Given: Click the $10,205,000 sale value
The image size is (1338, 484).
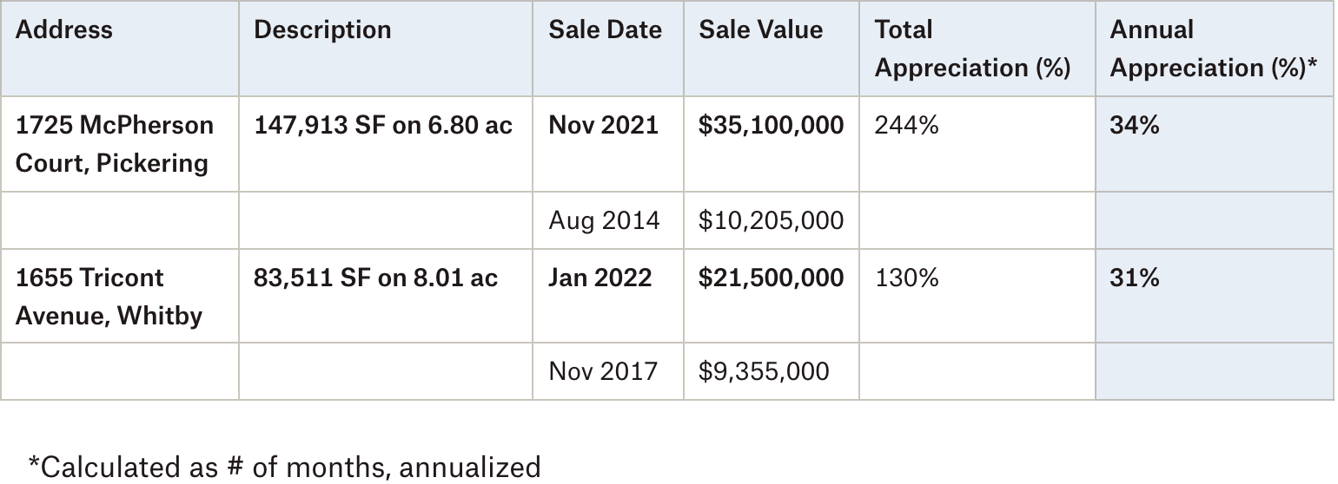Looking at the screenshot, I should point(771,220).
